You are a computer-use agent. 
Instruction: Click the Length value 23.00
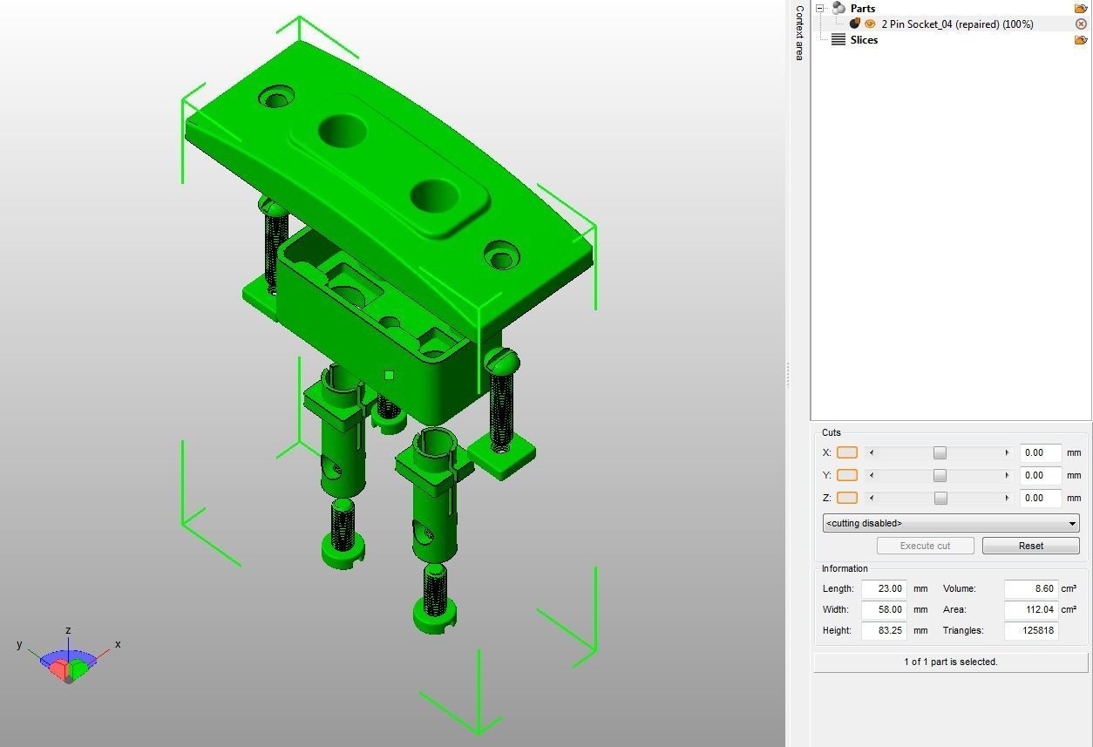point(884,588)
